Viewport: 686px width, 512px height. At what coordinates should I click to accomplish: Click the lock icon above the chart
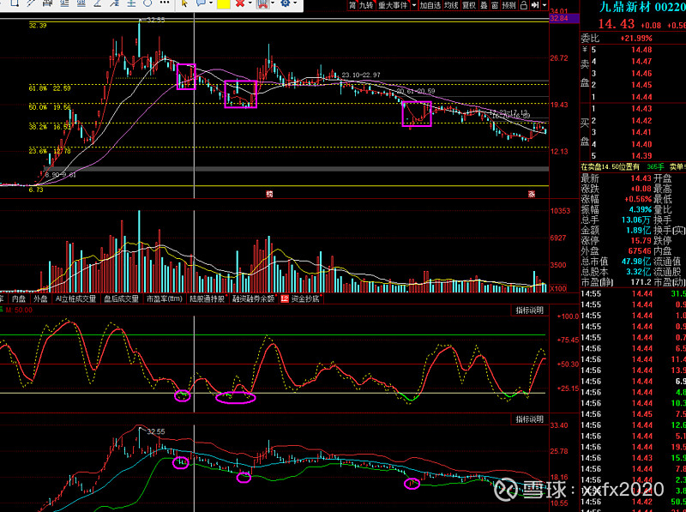point(524,5)
